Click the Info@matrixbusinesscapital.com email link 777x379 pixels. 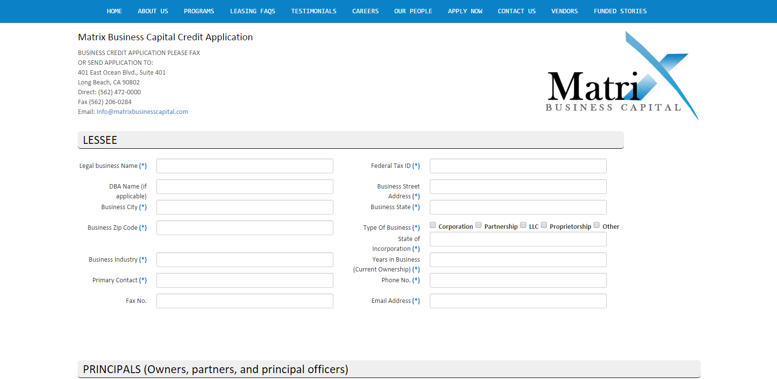(142, 112)
